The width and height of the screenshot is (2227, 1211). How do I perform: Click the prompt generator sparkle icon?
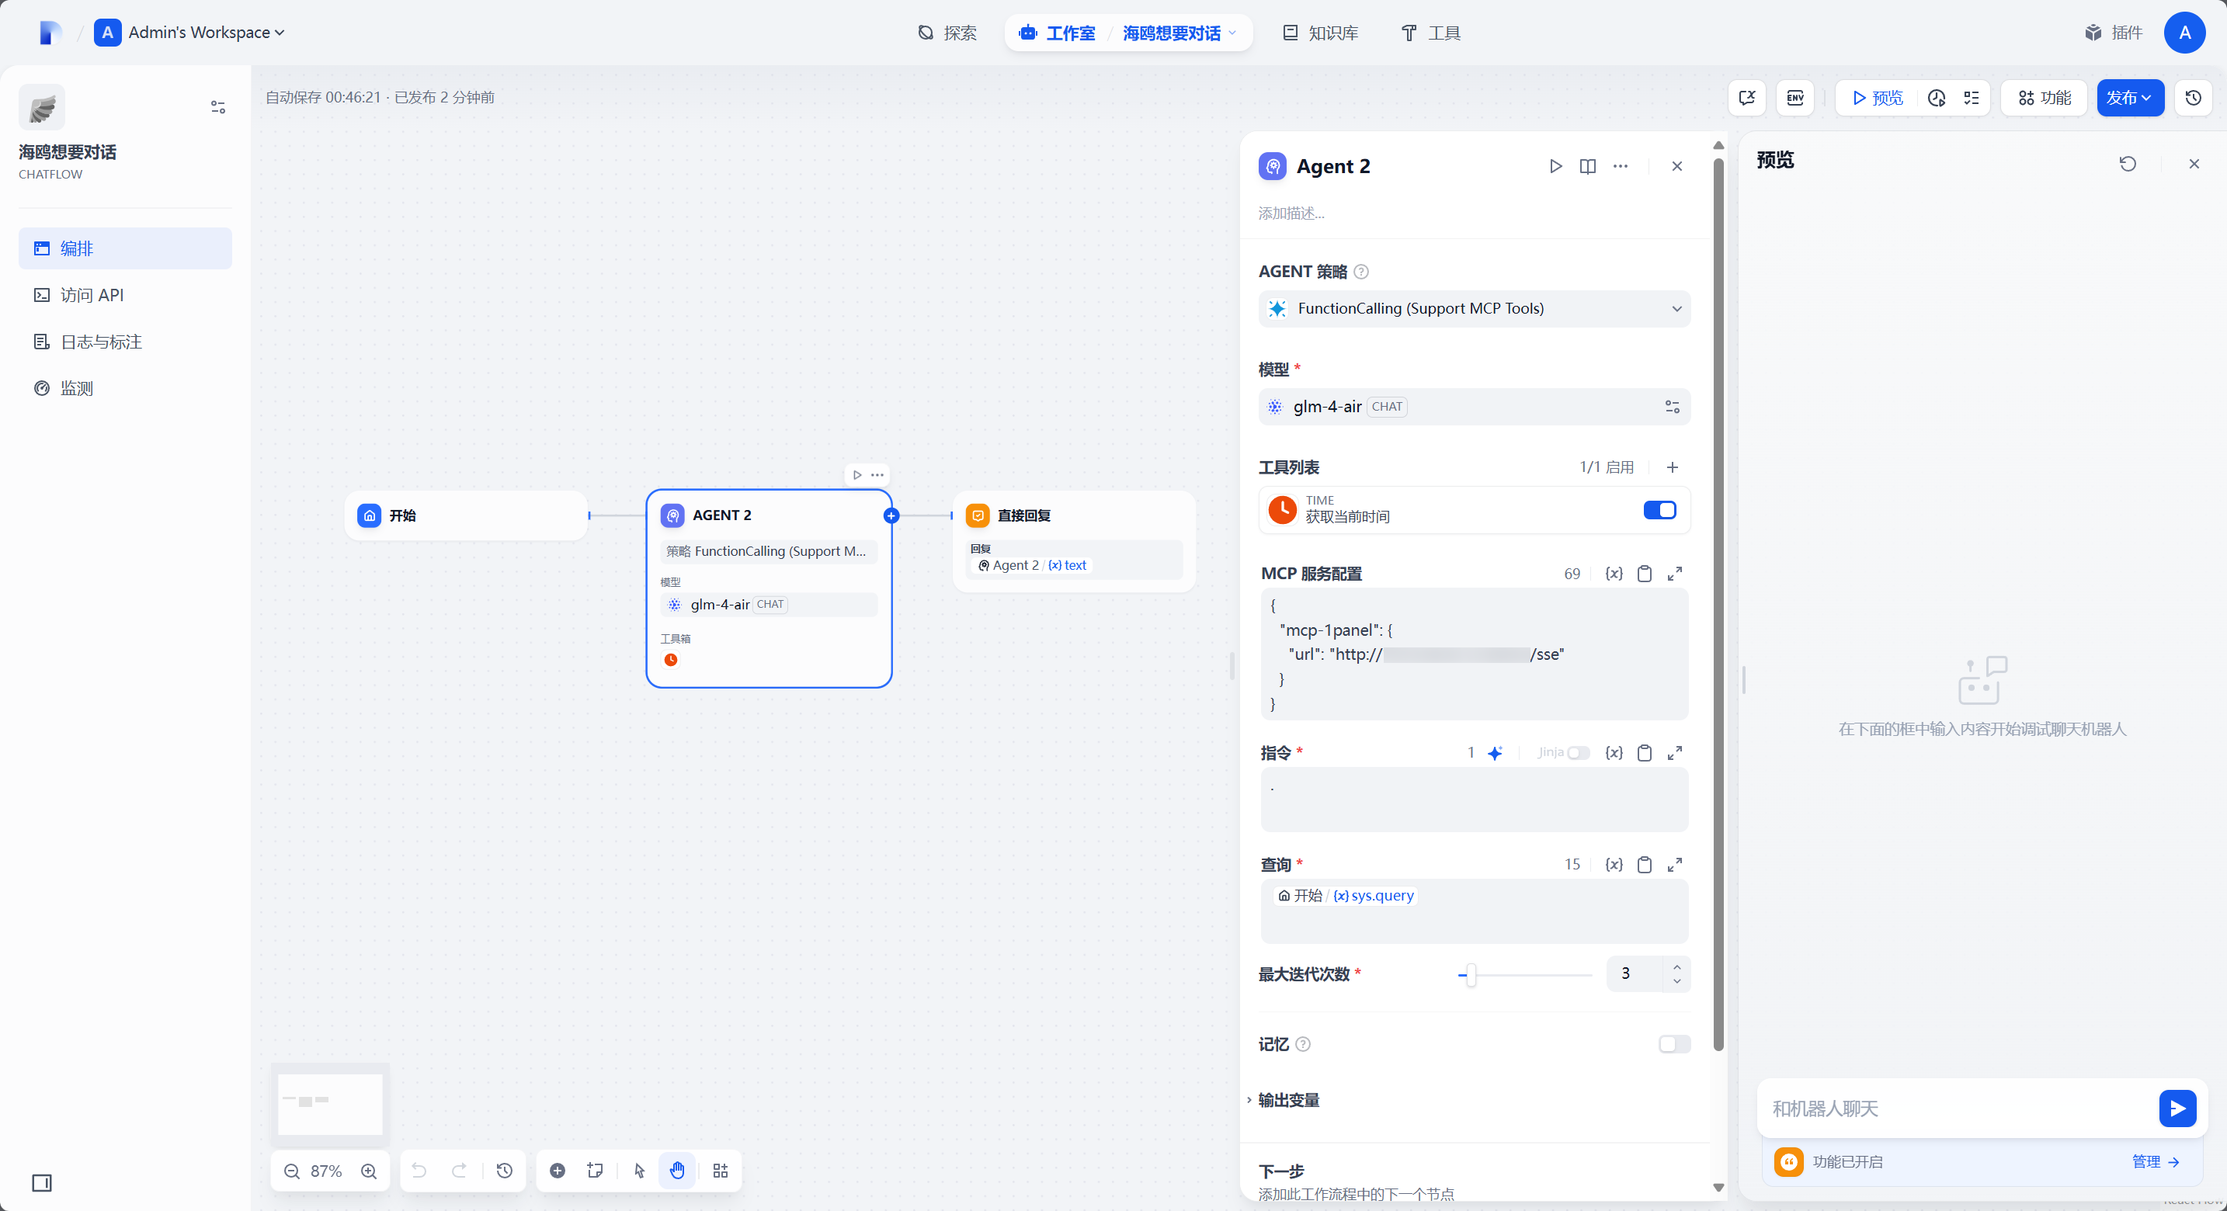(x=1495, y=753)
